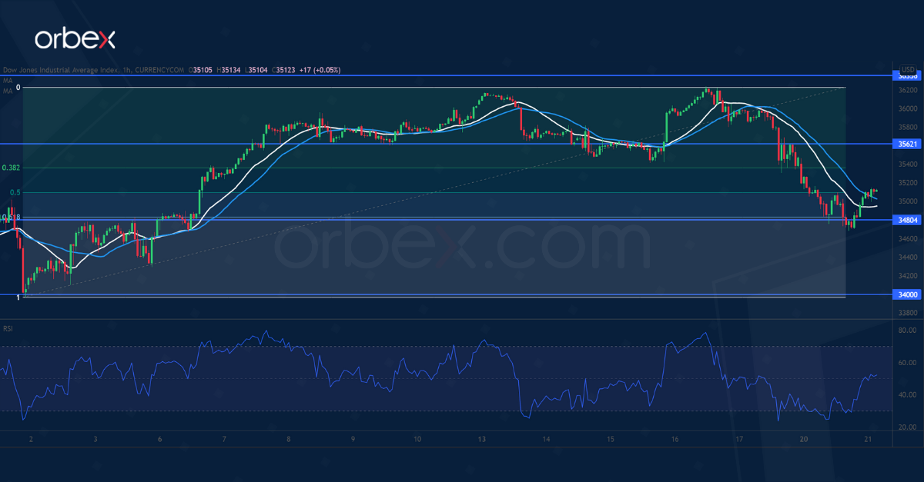Click date 15 on the time axis
The height and width of the screenshot is (482, 924).
point(610,439)
